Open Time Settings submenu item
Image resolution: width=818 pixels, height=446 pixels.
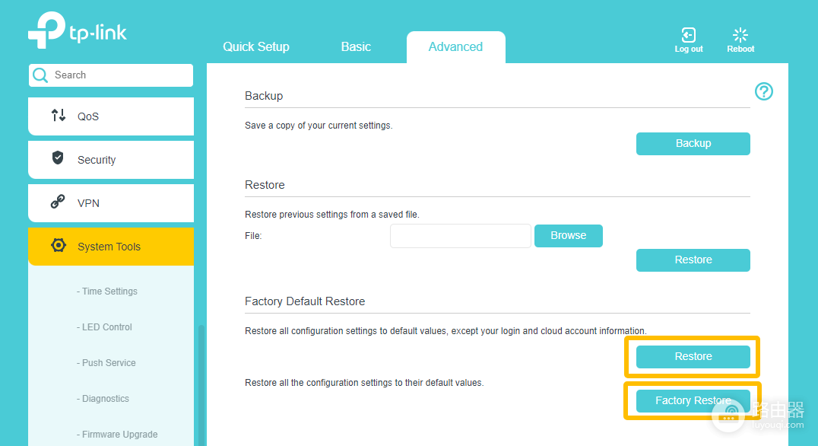point(107,291)
